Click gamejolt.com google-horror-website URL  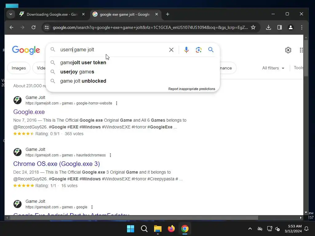coord(69,103)
